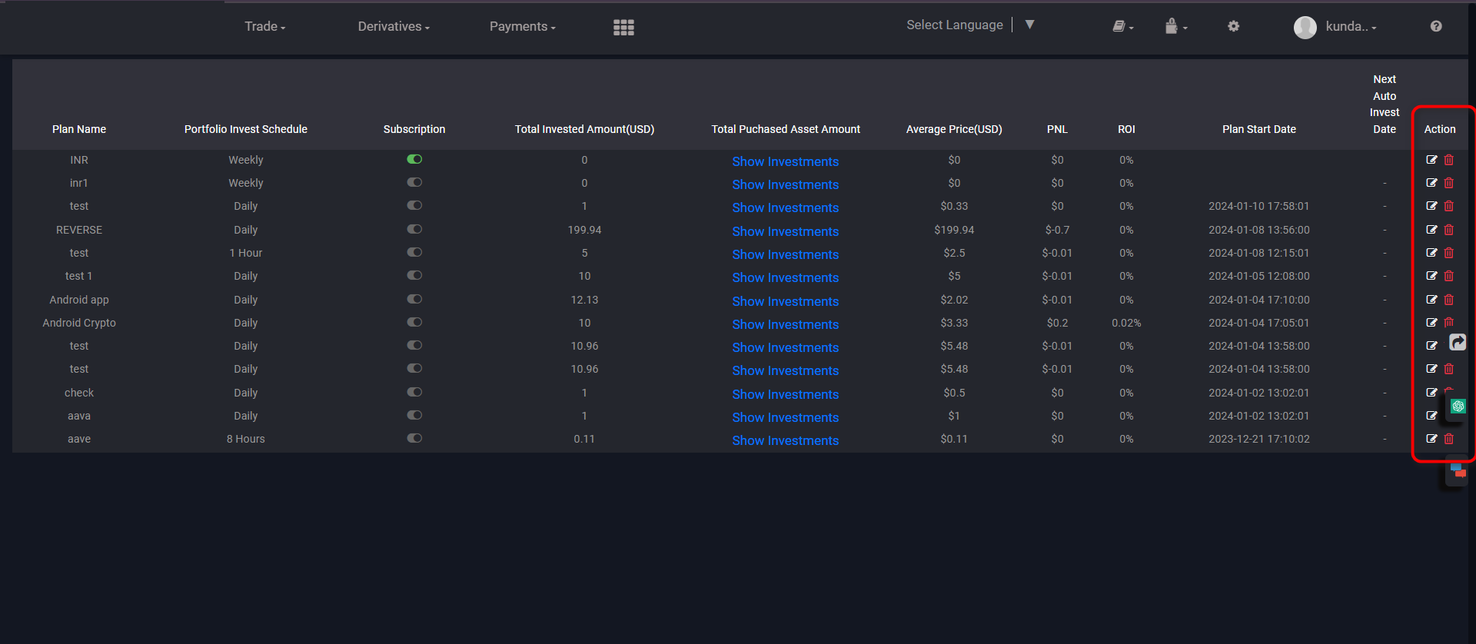Screen dimensions: 1476x644
Task: Click the green ChatGPT floating icon
Action: [x=1458, y=407]
